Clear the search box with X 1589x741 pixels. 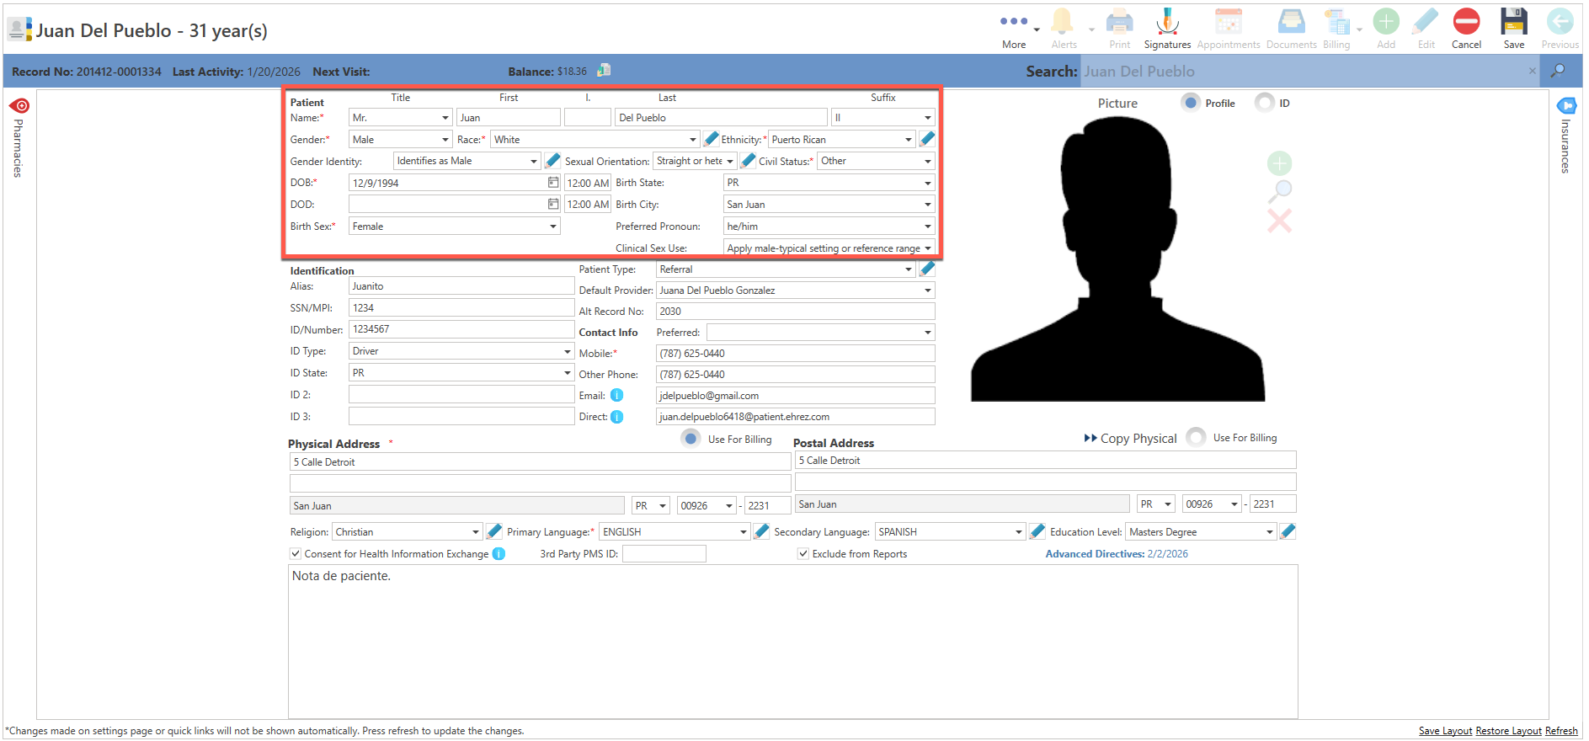(1532, 71)
